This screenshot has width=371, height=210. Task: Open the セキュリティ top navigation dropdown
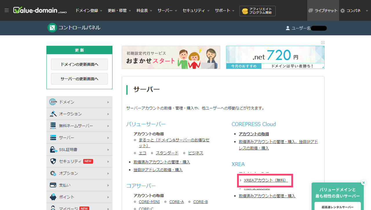196,10
